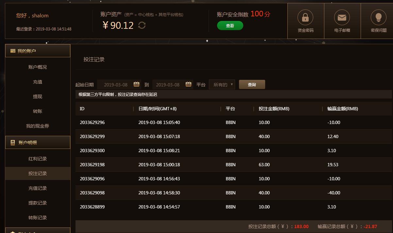Open 充值记录 in the sidebar
This screenshot has width=393, height=233.
click(x=38, y=188)
